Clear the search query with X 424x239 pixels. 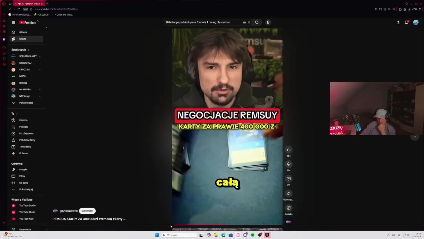pos(249,23)
